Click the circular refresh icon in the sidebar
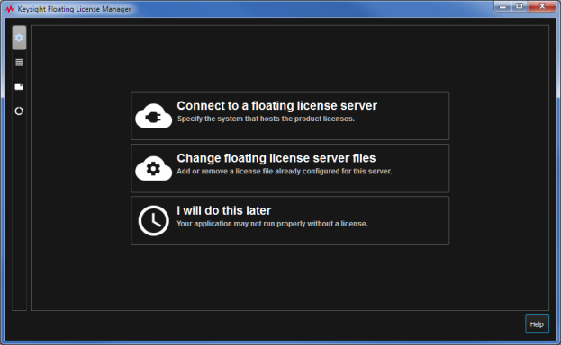 coord(19,111)
